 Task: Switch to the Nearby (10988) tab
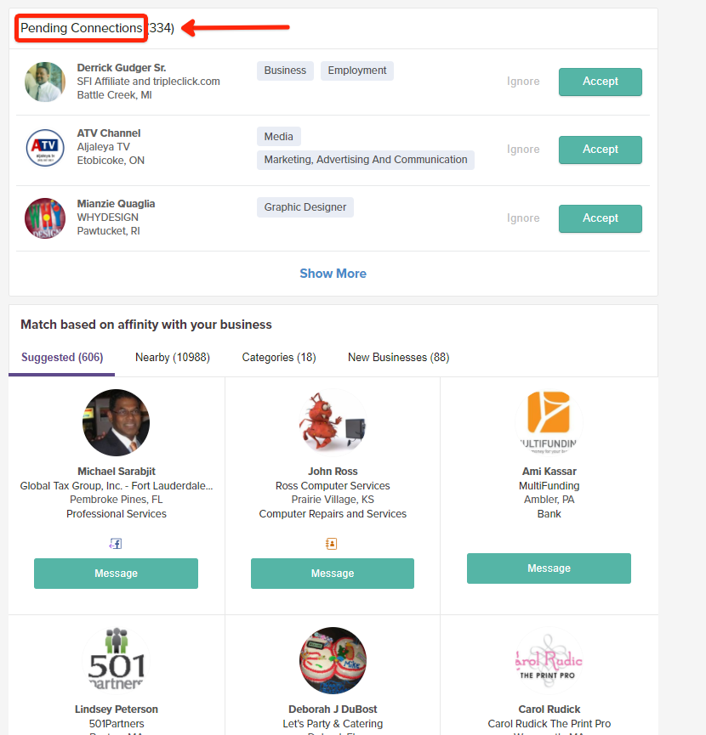pyautogui.click(x=173, y=357)
